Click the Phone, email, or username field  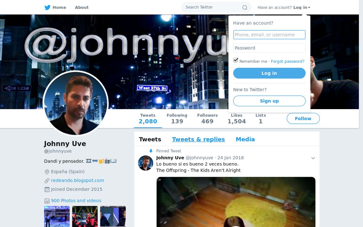[269, 35]
